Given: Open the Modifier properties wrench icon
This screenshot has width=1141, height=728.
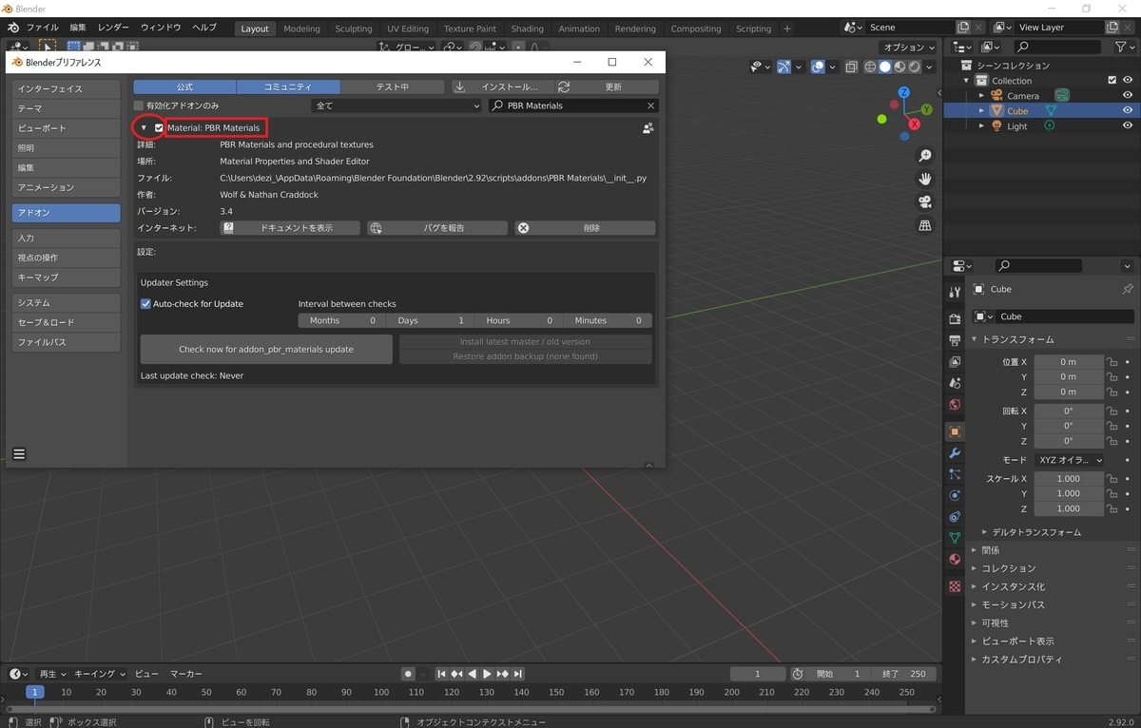Looking at the screenshot, I should (x=955, y=452).
